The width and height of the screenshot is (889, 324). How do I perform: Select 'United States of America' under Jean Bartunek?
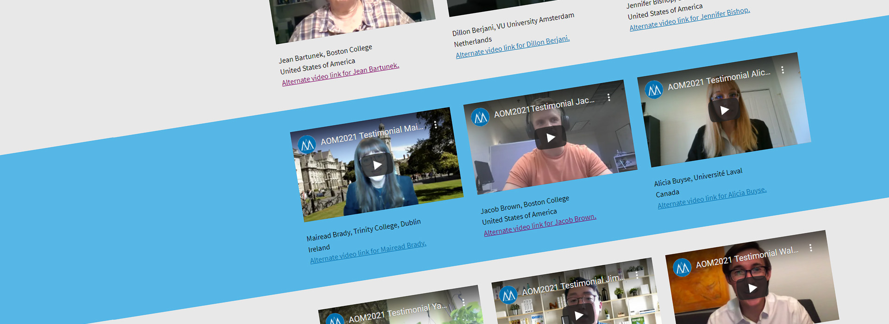[318, 66]
